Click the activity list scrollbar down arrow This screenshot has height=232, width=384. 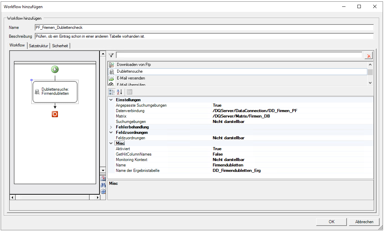370,83
